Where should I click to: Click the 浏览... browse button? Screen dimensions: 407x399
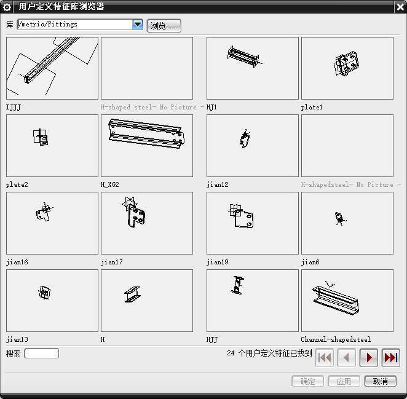164,26
